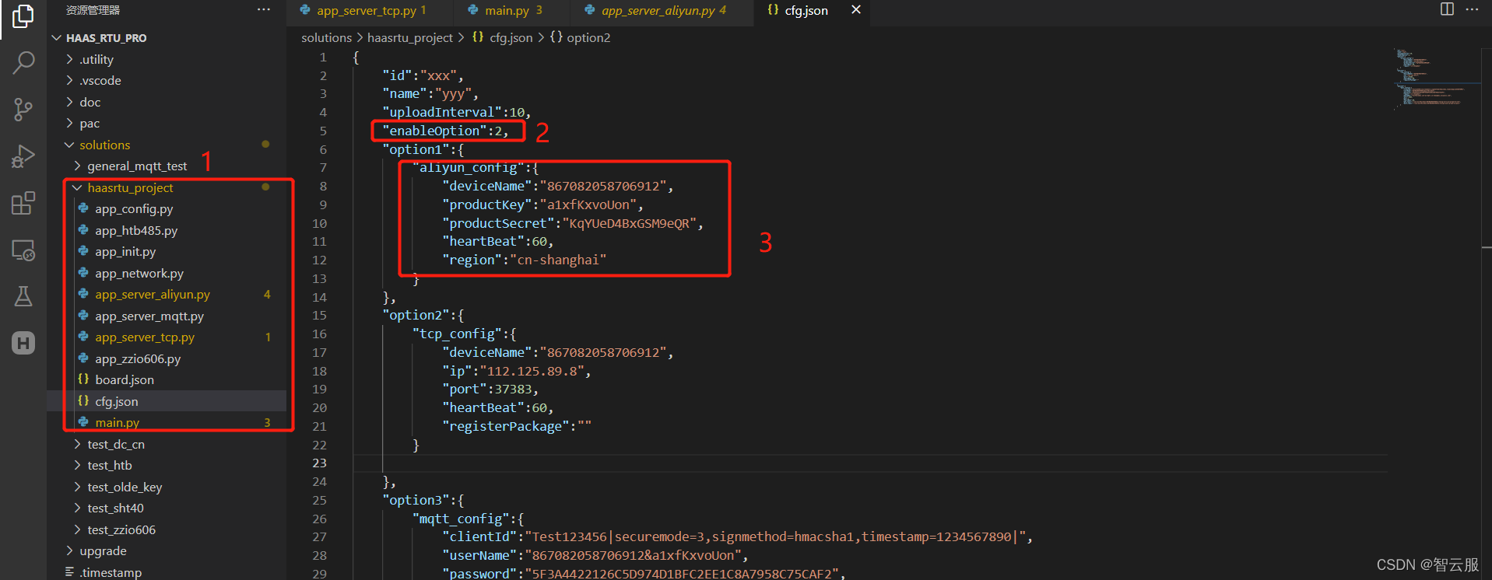Open app_server_mqtt.py file
Screen dimensions: 1492x580
pos(149,316)
